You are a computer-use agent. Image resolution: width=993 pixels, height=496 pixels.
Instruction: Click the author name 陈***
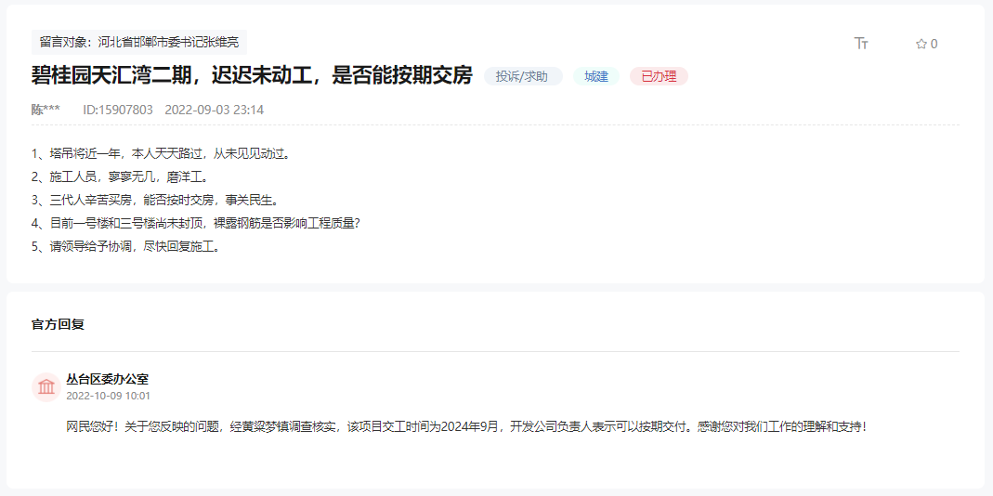46,110
